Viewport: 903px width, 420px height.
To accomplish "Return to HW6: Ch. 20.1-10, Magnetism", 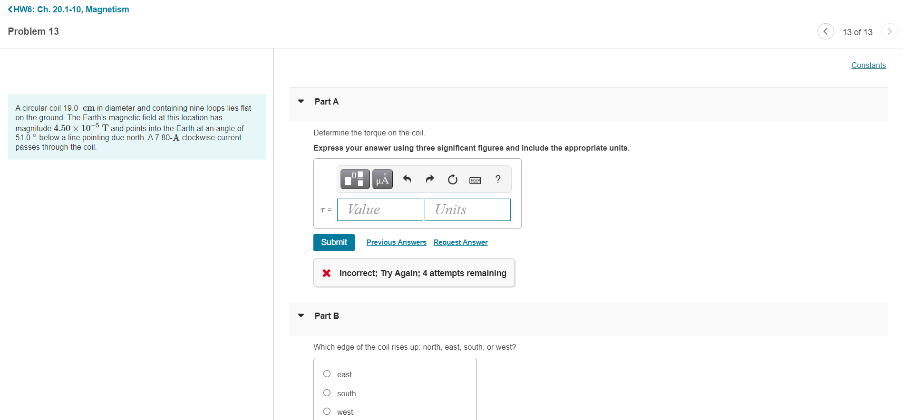I will coord(68,10).
